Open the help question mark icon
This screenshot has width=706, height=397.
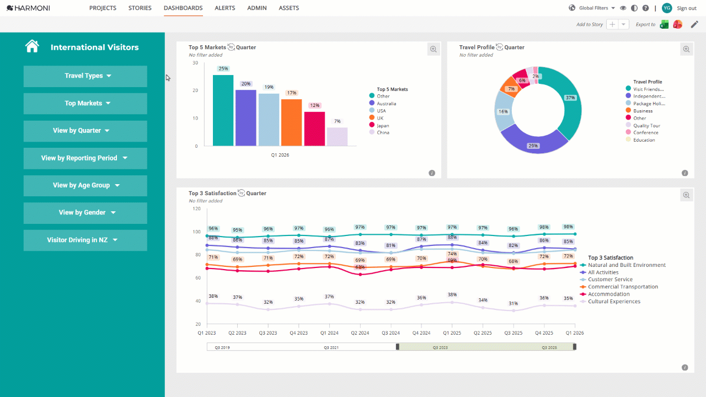(x=645, y=8)
